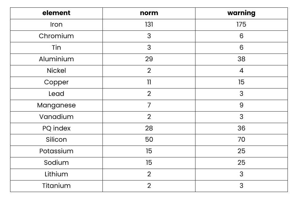300x200 pixels.
Task: Select the Iron row label
Action: (x=56, y=25)
